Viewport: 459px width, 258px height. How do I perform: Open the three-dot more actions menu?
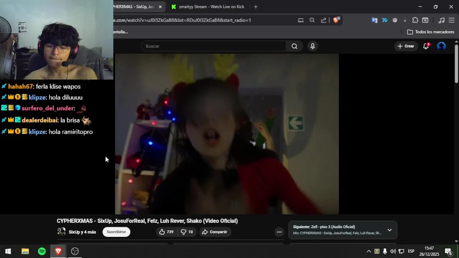coord(279,232)
